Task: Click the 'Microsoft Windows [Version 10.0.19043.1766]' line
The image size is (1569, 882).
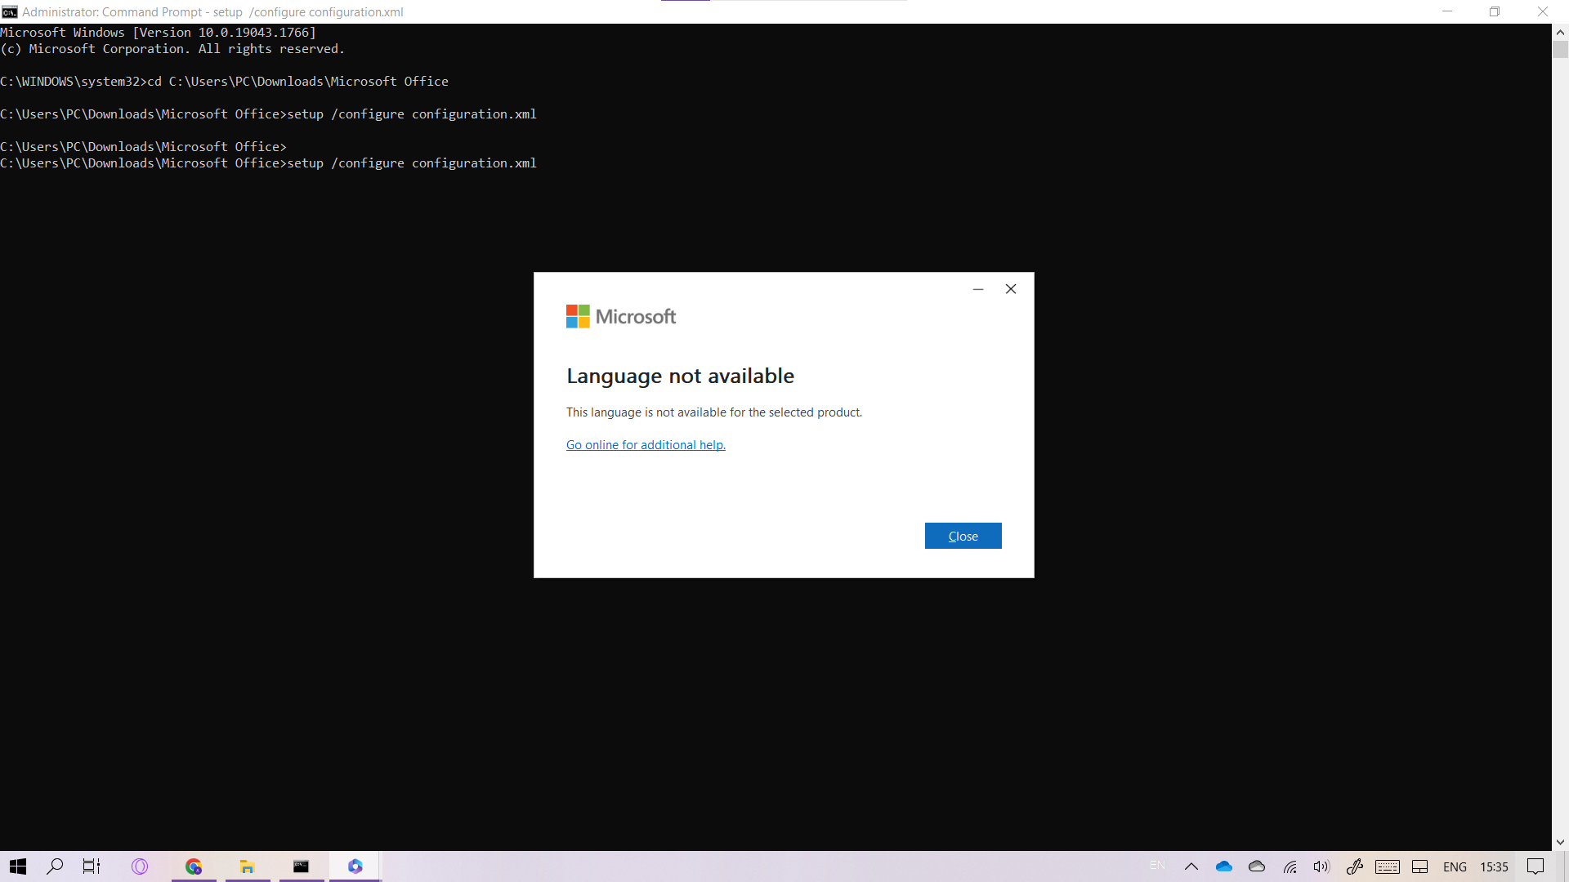Action: coord(158,33)
